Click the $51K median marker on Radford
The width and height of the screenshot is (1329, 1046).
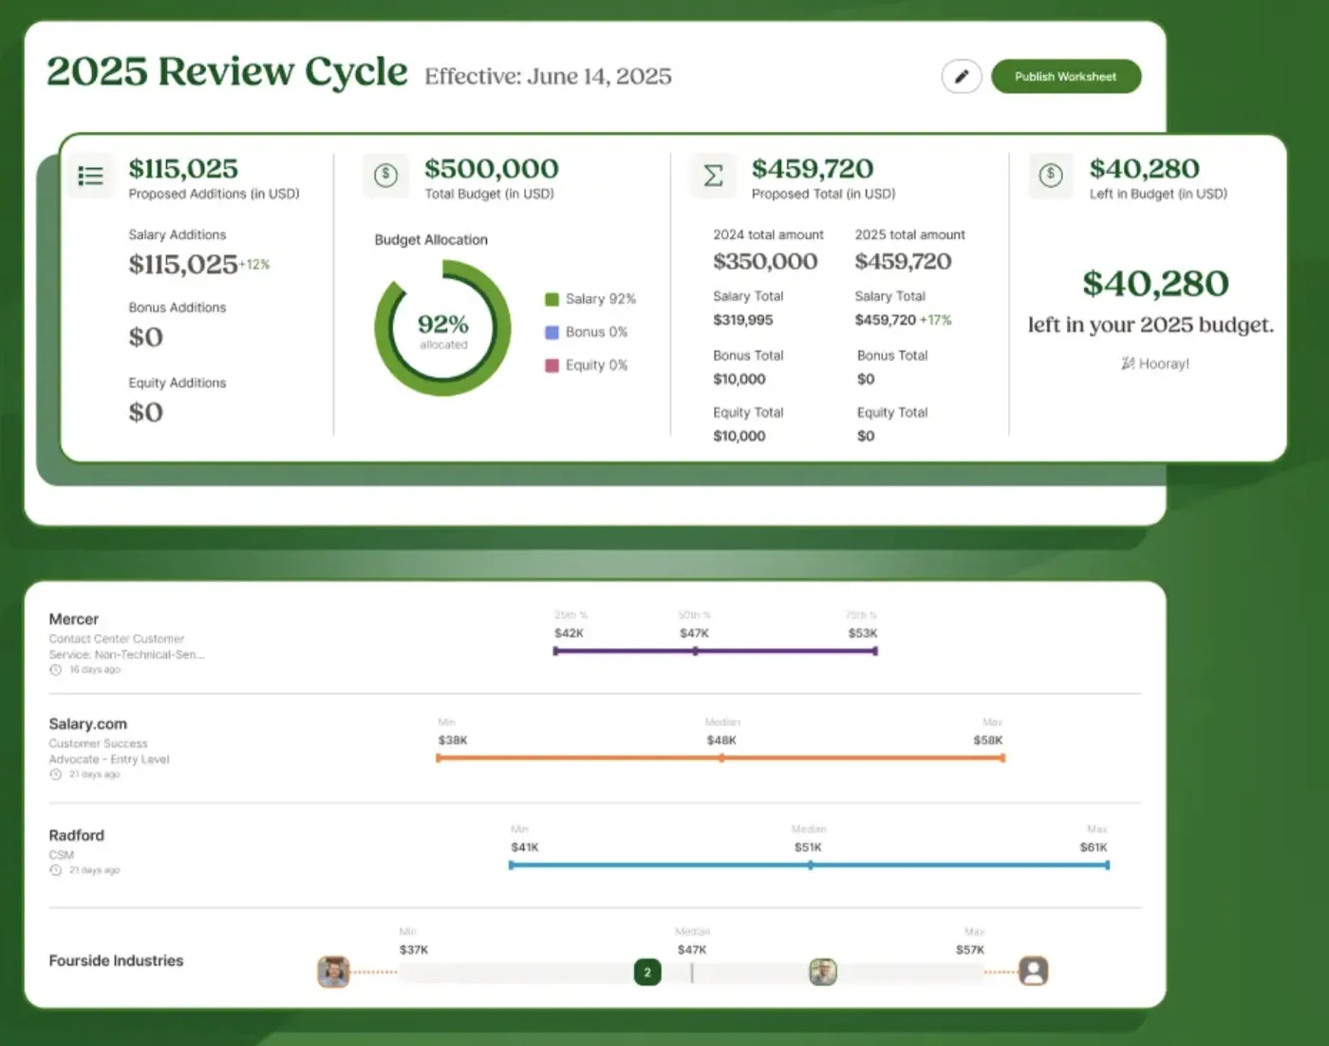(x=810, y=866)
